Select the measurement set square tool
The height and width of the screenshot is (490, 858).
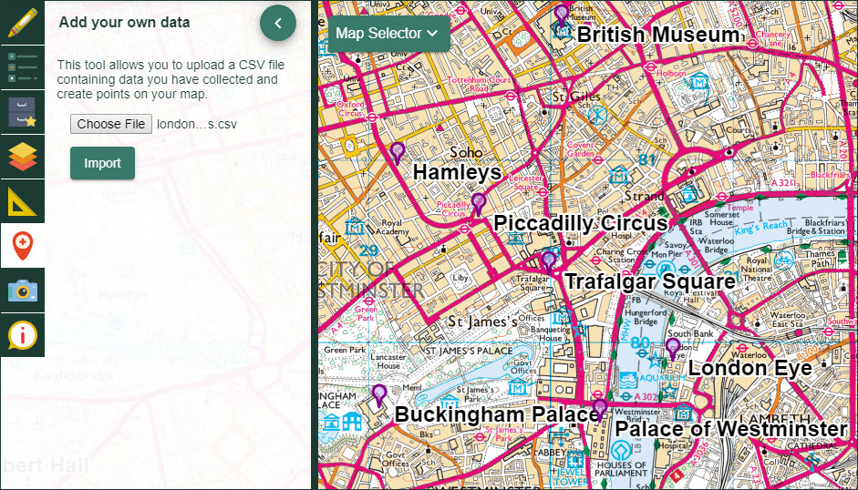point(22,201)
